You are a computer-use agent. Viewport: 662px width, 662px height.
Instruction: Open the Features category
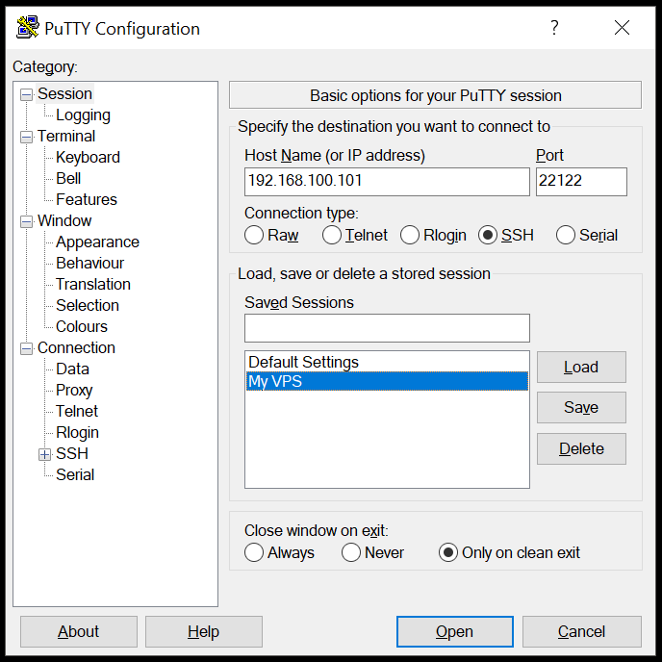click(x=87, y=199)
